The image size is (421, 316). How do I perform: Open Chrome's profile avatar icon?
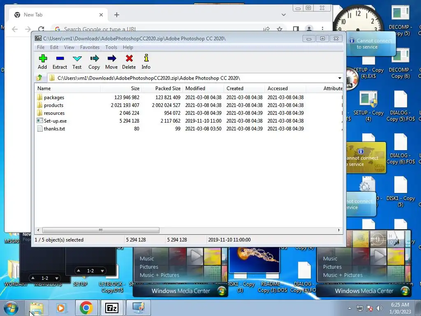(x=309, y=28)
